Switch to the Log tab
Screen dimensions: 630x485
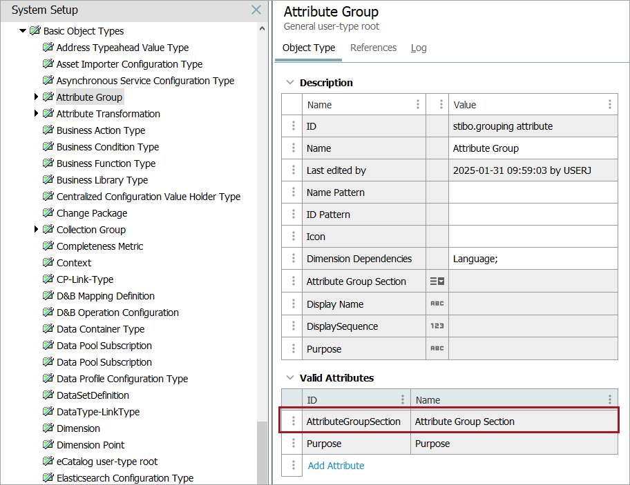(x=419, y=48)
